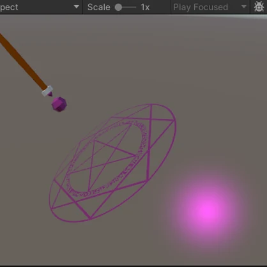This screenshot has height=267, width=267.
Task: Click the Scale slider handle
Action: pyautogui.click(x=118, y=7)
